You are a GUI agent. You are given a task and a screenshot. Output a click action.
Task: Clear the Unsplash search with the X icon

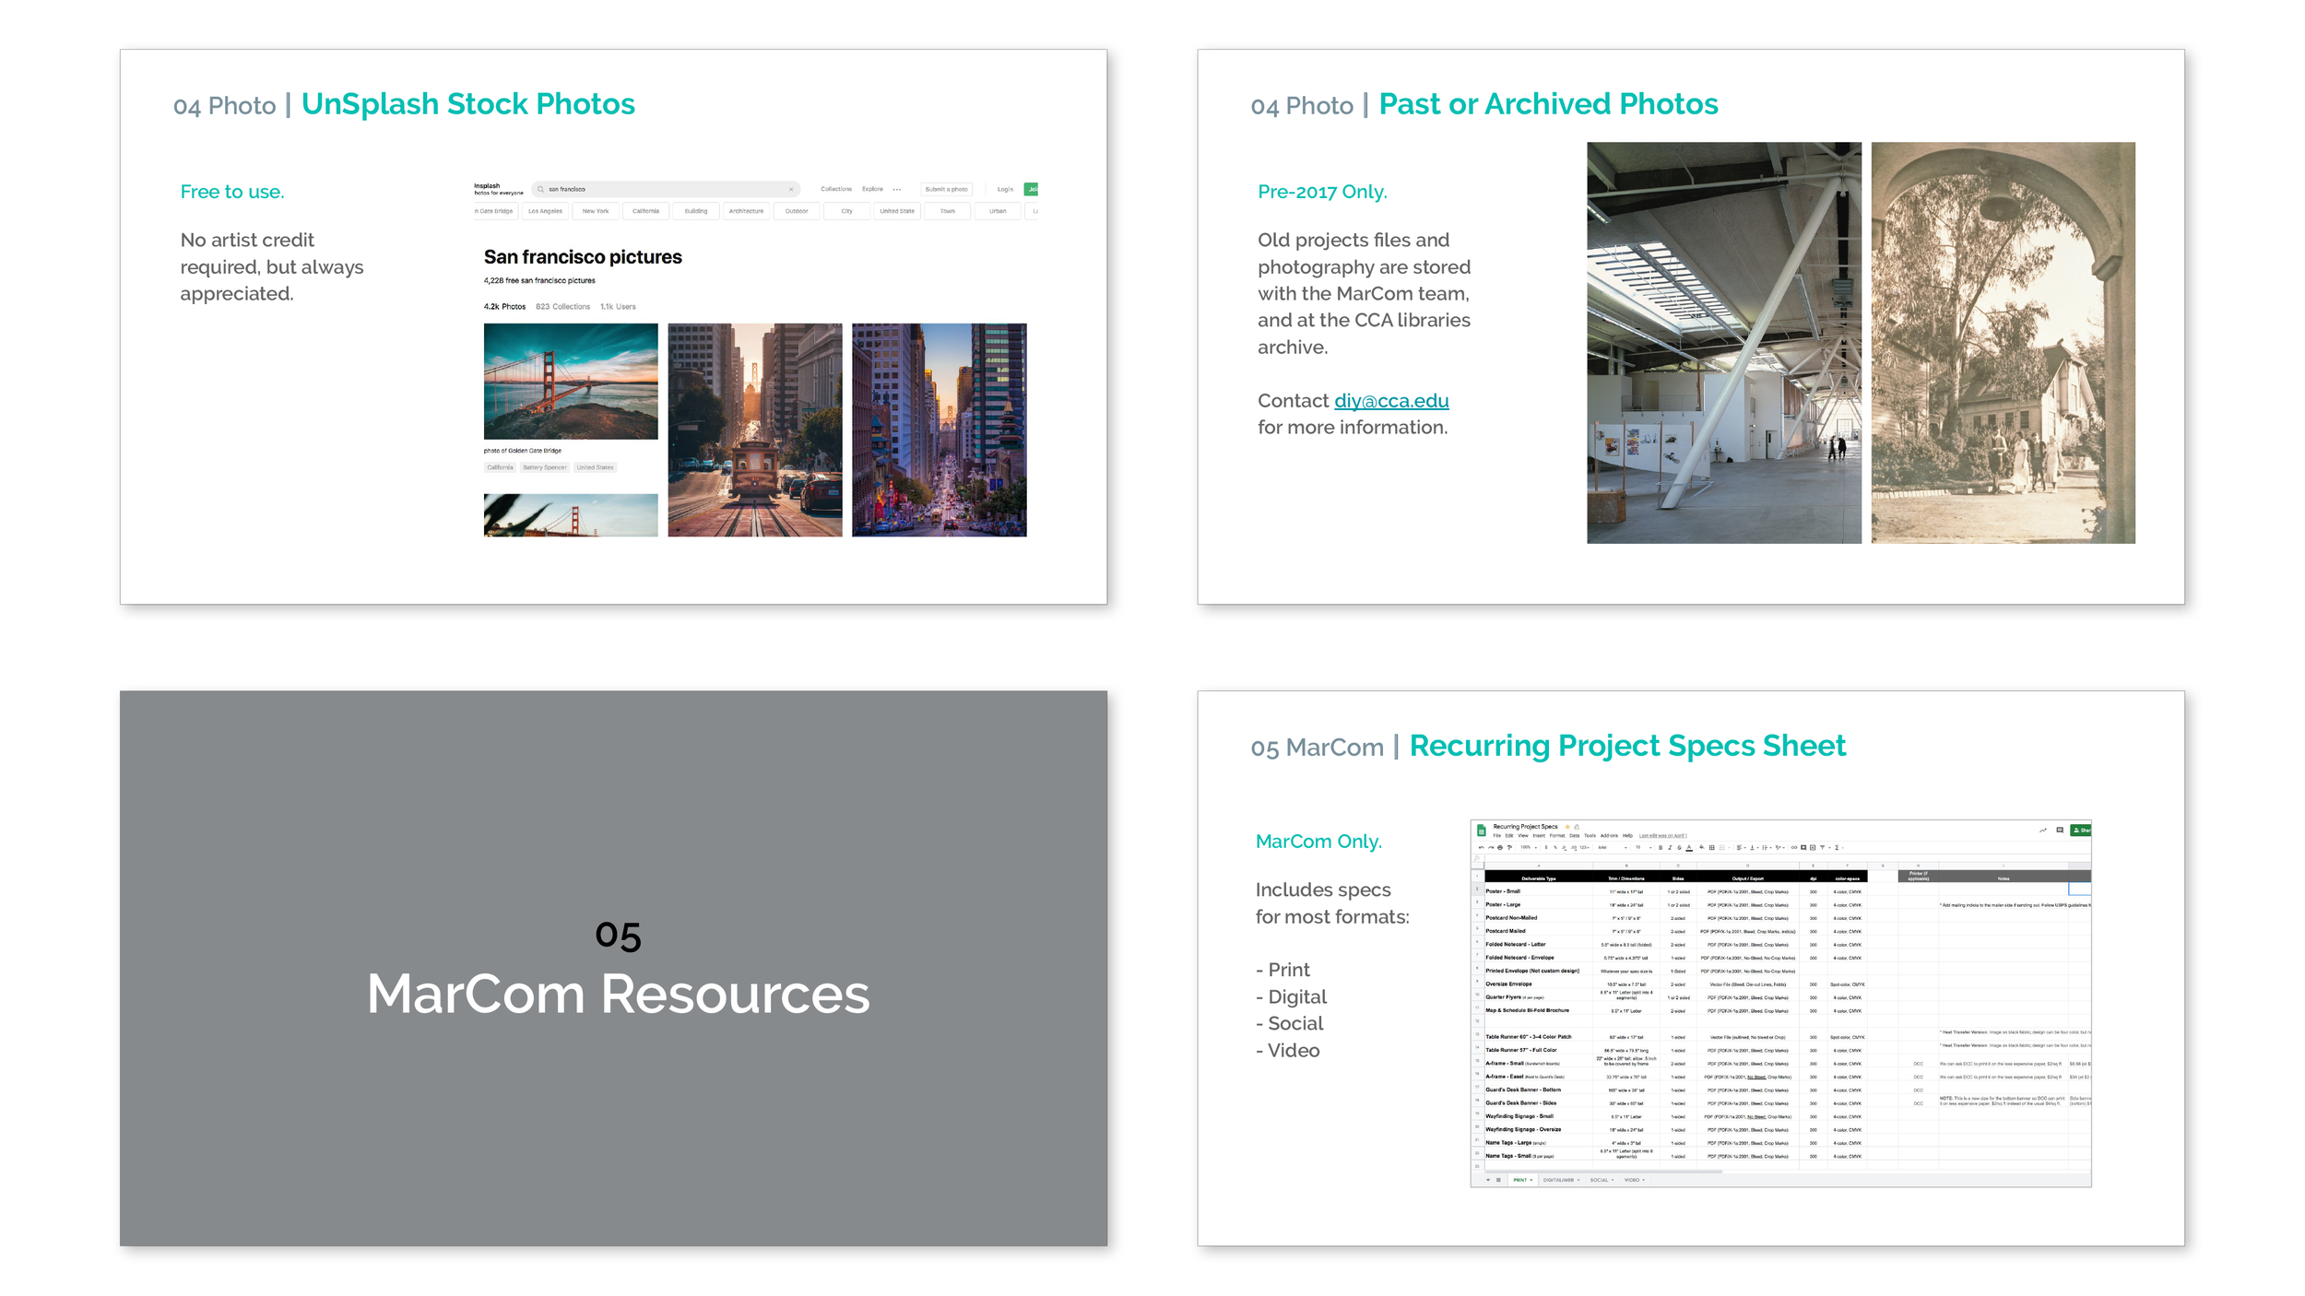click(x=791, y=189)
